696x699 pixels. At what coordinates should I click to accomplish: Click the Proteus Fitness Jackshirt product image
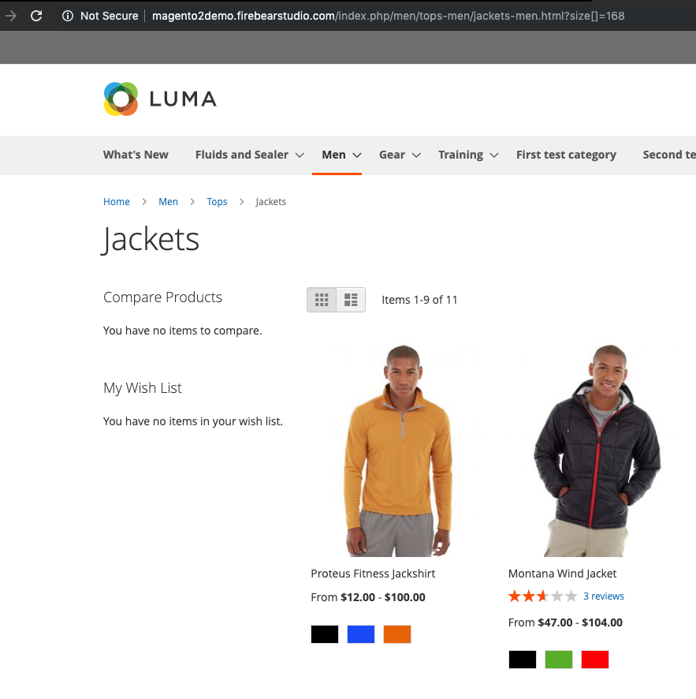[398, 450]
